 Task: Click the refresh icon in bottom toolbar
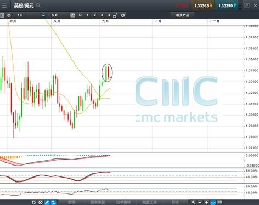coord(34,202)
